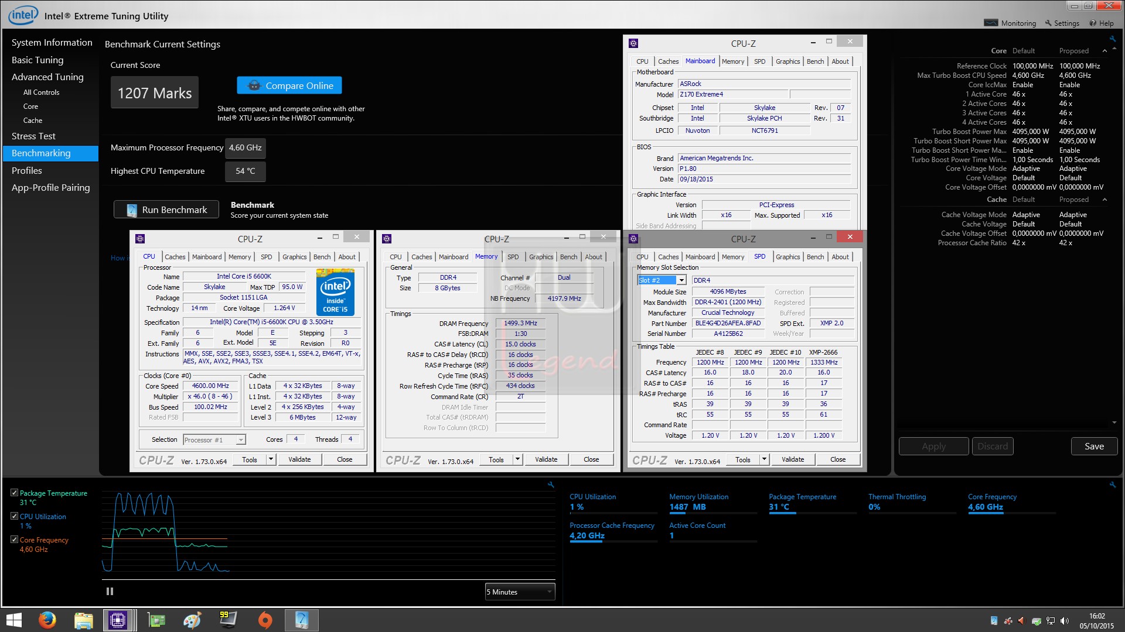Click Validate in CPU-Z CPU window
The image size is (1125, 632).
(299, 459)
